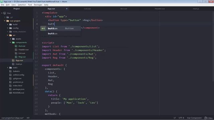Click the editor vertical scrollbar
This screenshot has width=214, height=120.
[x=213, y=46]
